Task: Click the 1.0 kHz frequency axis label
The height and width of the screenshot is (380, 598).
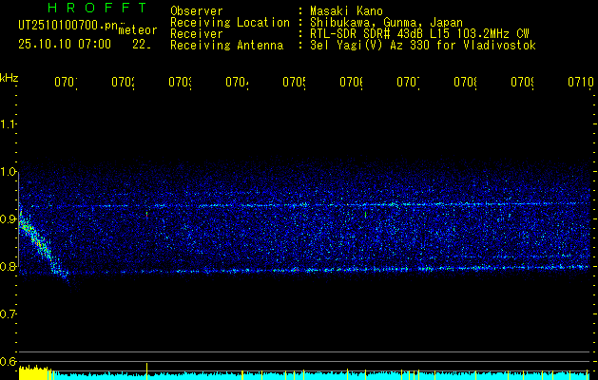Action: tap(9, 172)
